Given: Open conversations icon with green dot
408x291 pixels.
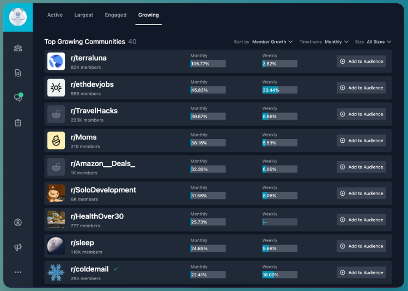Looking at the screenshot, I should pyautogui.click(x=18, y=97).
